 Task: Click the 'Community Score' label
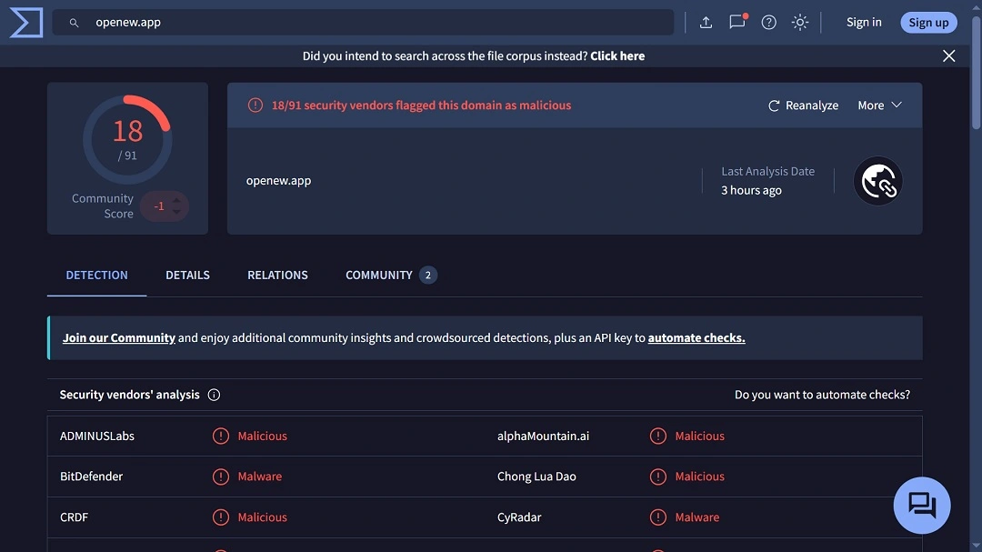[x=103, y=206]
